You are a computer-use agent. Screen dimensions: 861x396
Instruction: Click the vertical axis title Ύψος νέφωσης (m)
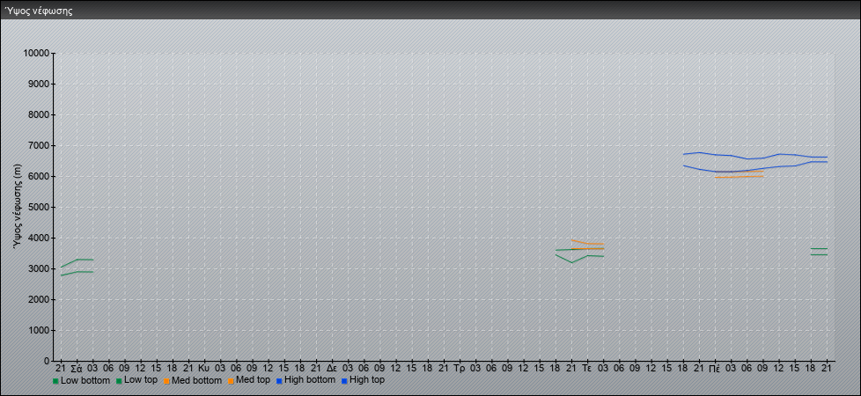18,207
